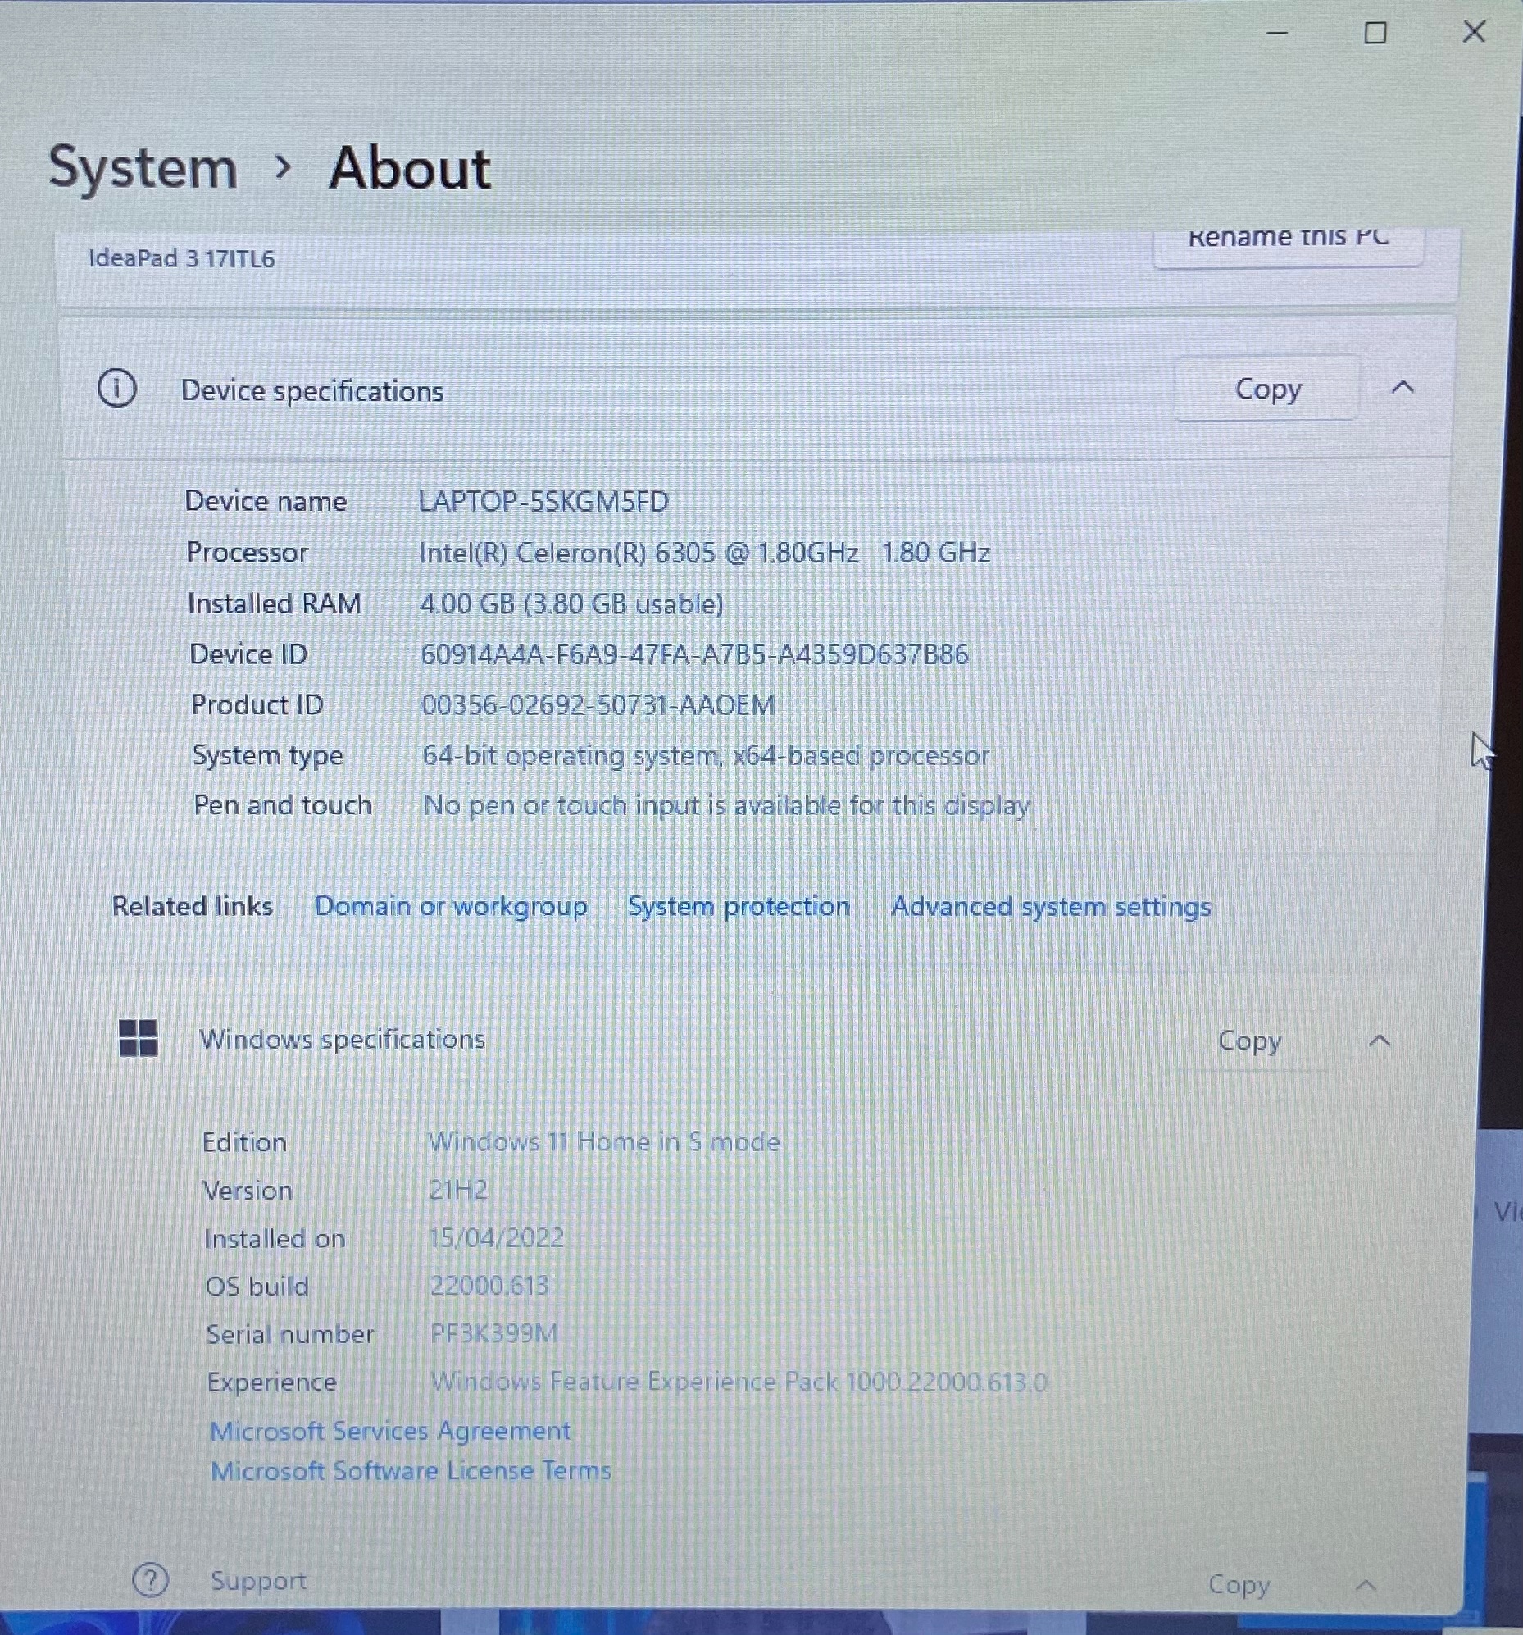Go back to System breadcrumb
This screenshot has height=1635, width=1523.
[x=143, y=168]
